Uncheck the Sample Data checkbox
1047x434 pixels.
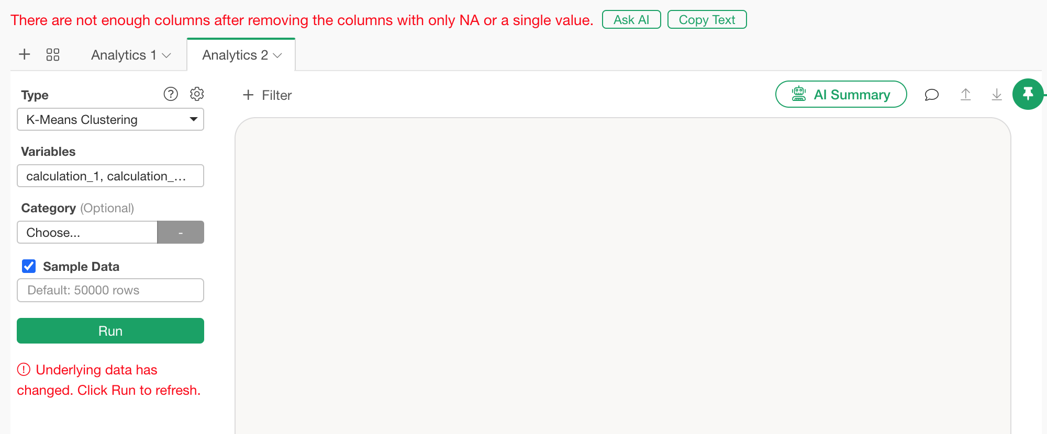click(x=29, y=267)
